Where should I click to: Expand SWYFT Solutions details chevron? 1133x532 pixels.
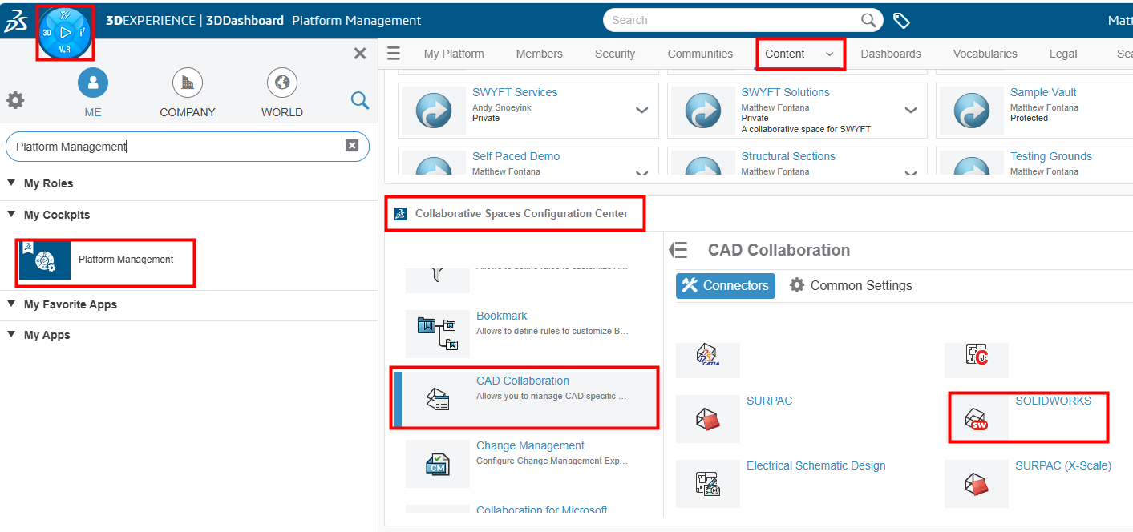pyautogui.click(x=911, y=110)
